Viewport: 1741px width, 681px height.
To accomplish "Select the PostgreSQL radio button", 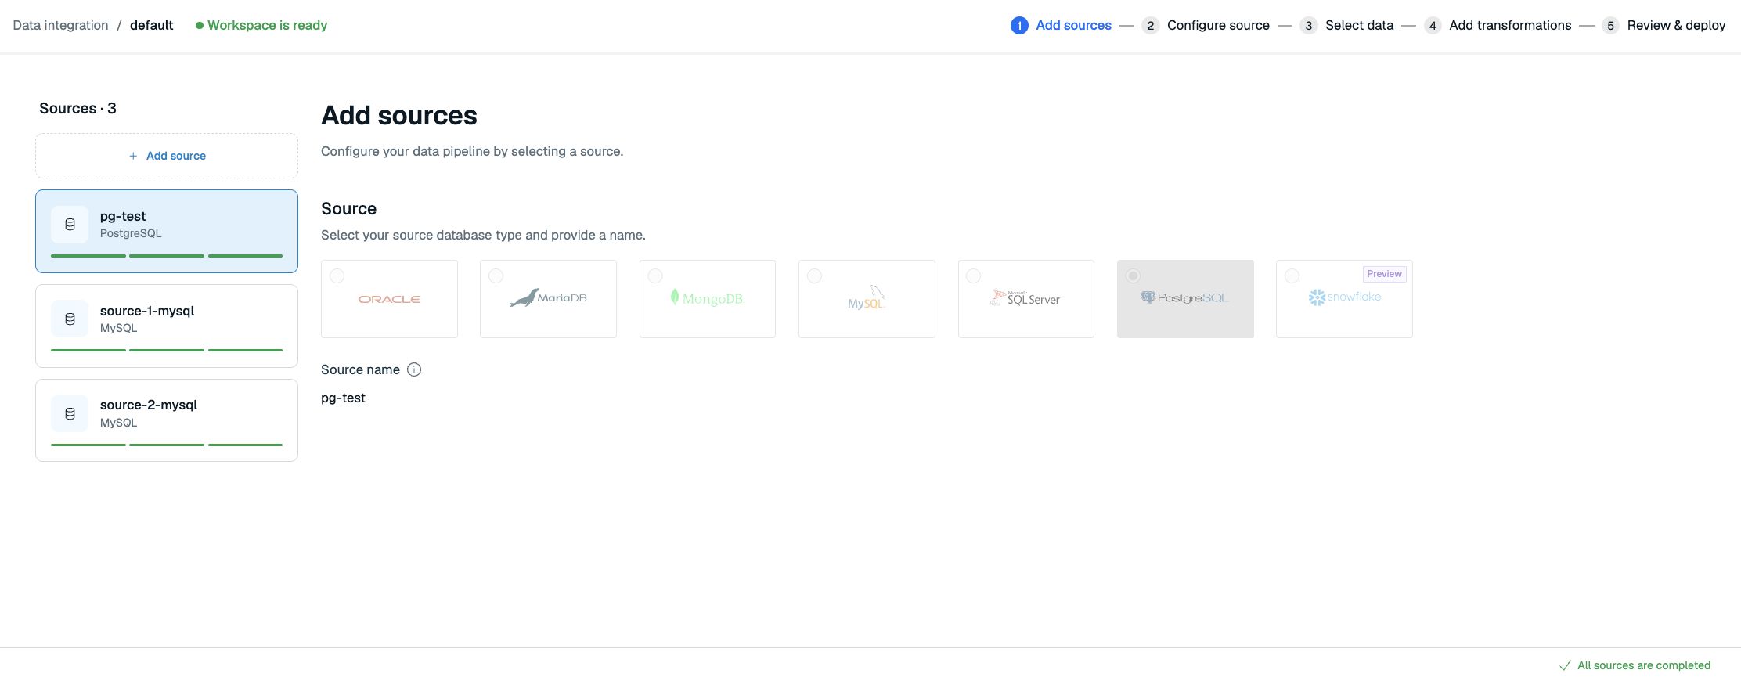I will (x=1133, y=276).
